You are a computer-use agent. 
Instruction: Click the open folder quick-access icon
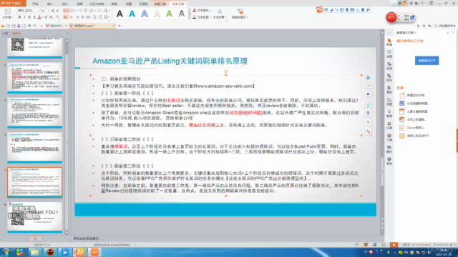tap(3, 26)
